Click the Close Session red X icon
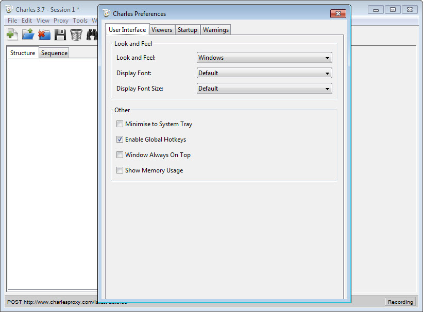Screen dimensions: 423x312 click(44, 34)
